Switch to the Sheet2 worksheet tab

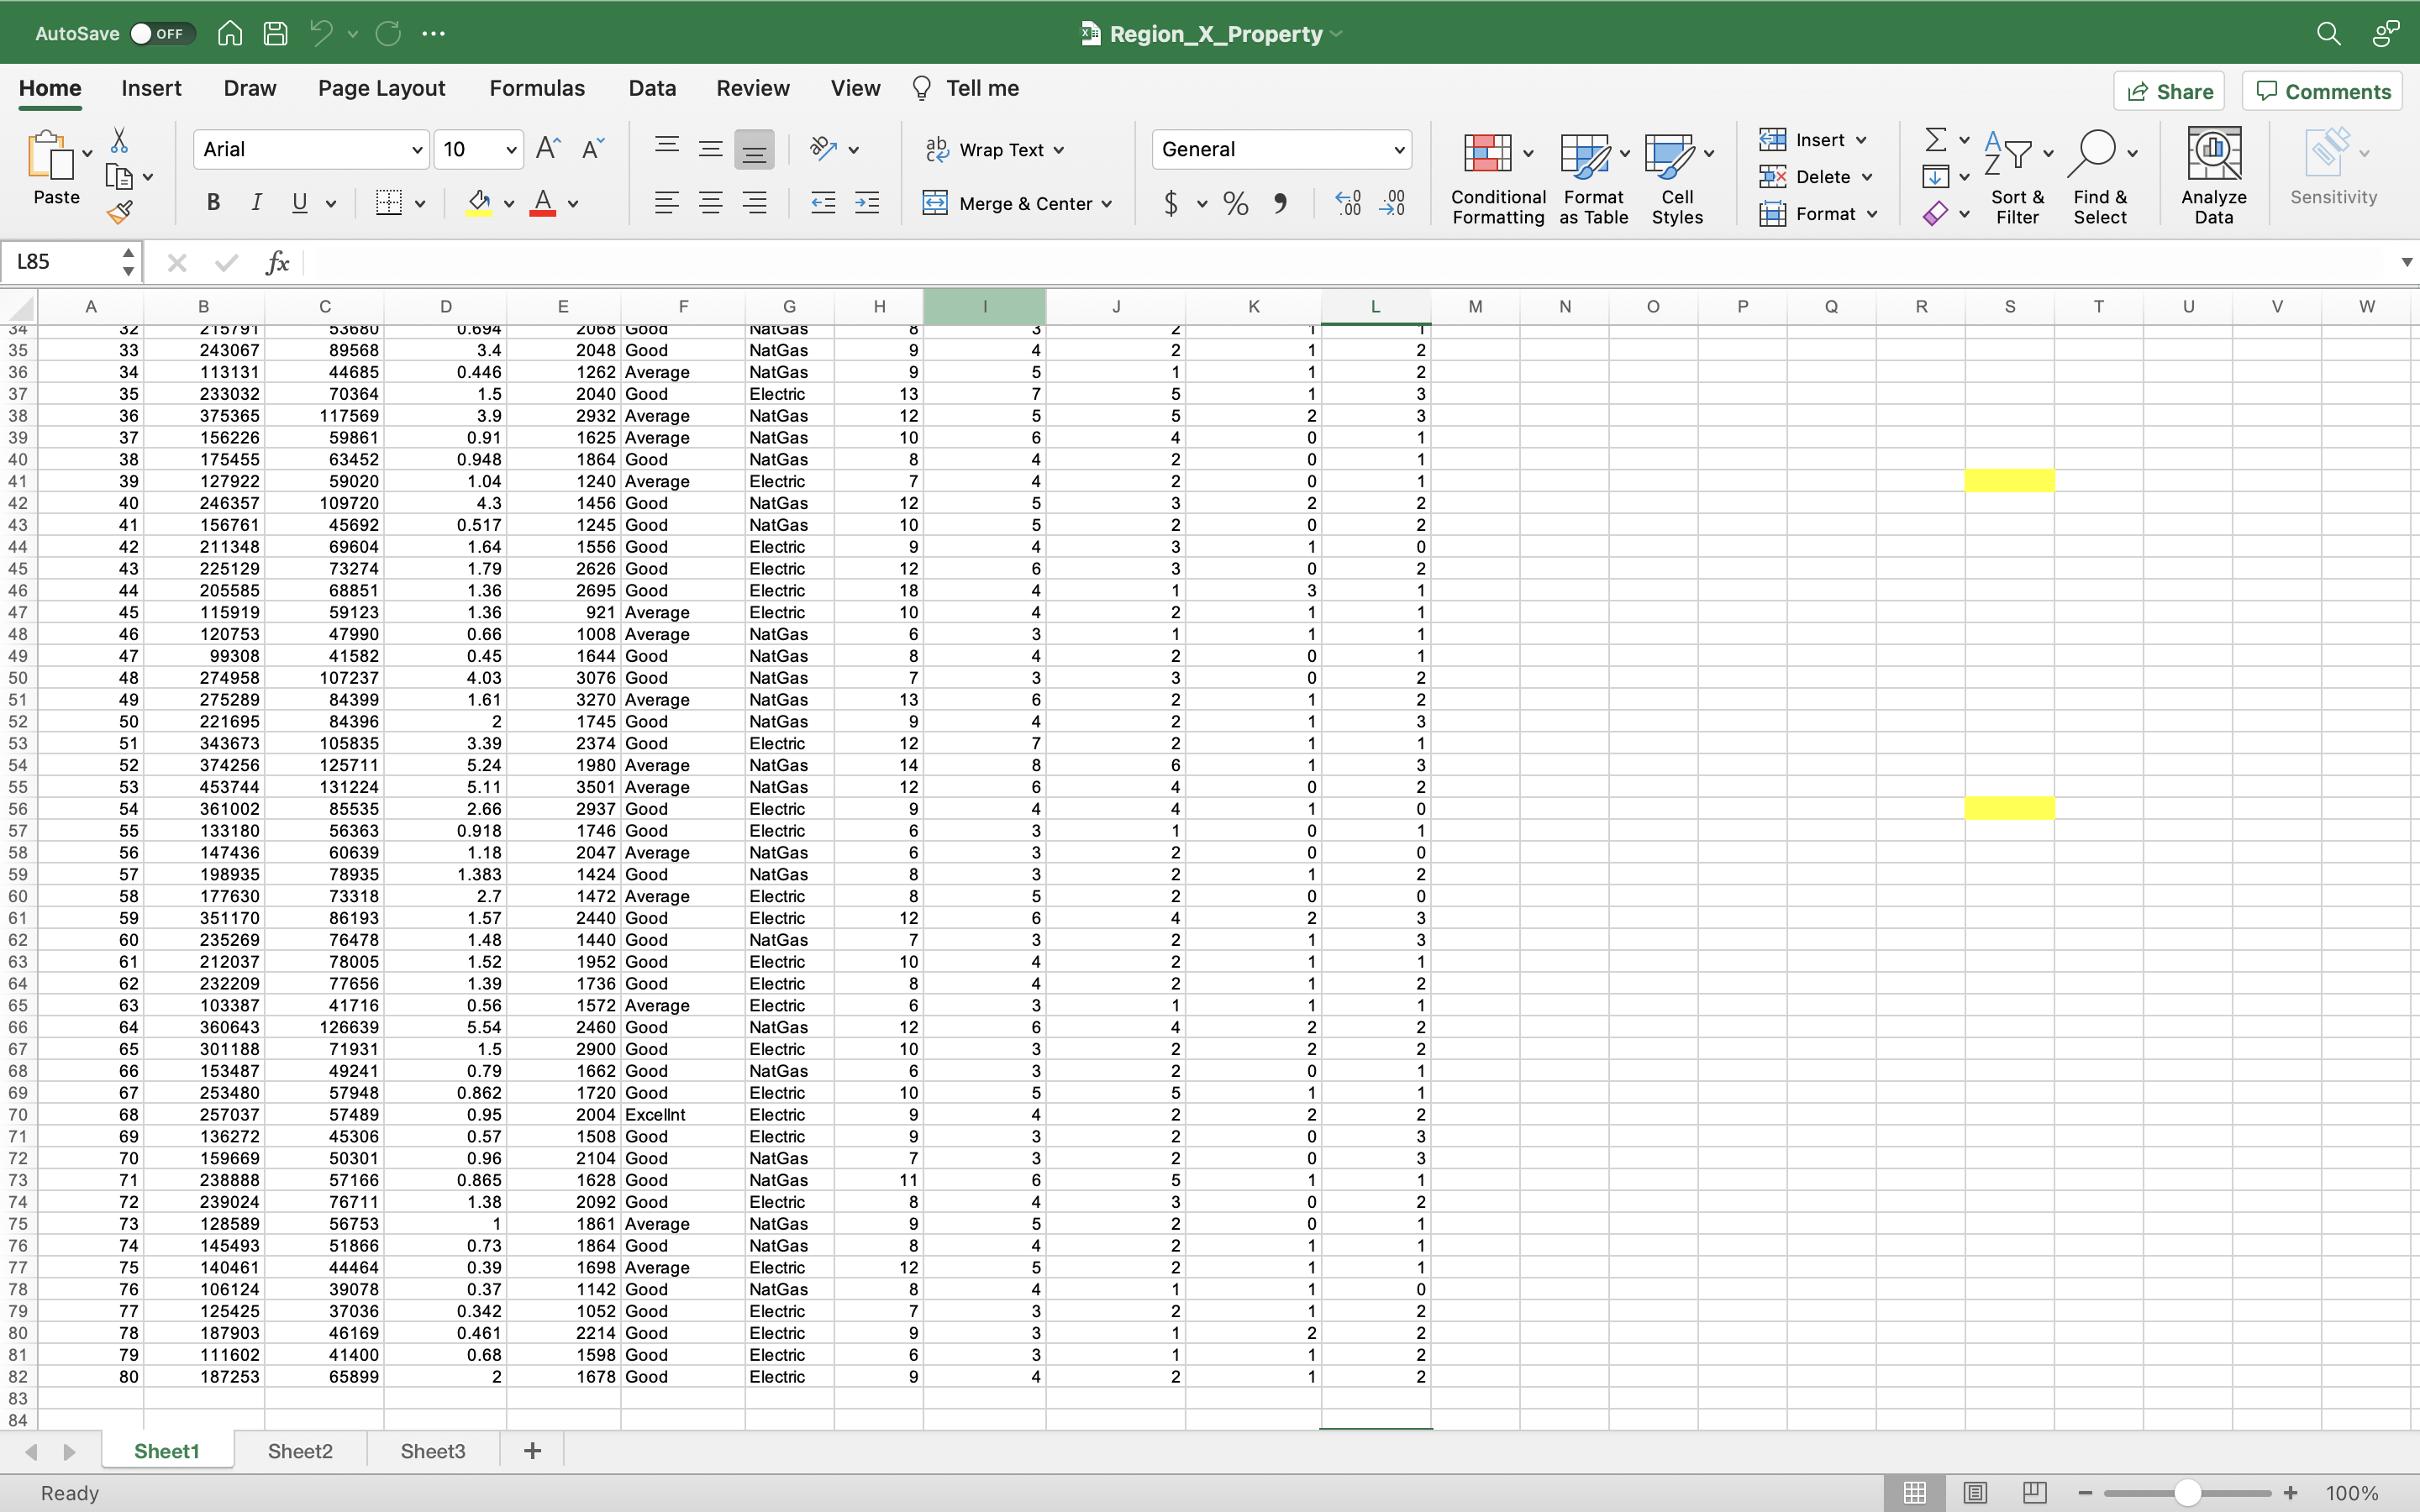299,1451
